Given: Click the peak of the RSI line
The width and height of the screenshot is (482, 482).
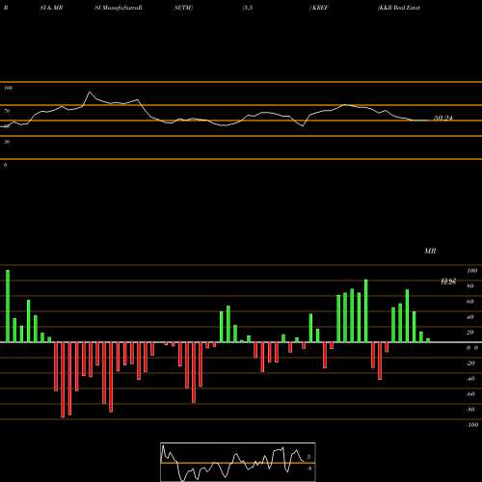Looking at the screenshot, I should 90,92.
